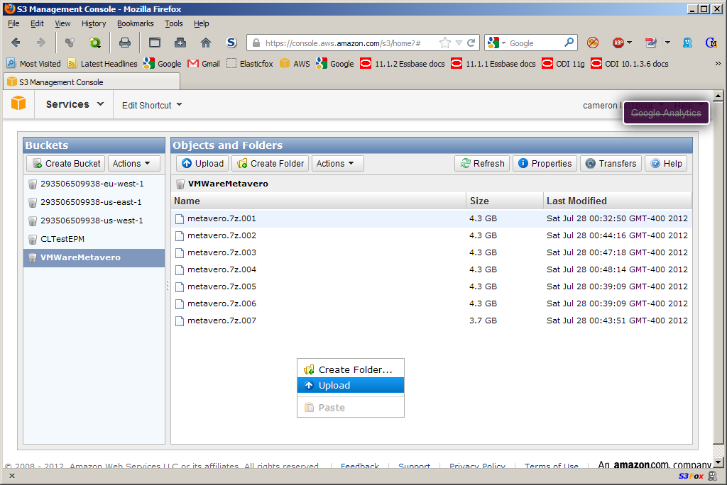Click the search magnifier in Google box
Image resolution: width=727 pixels, height=485 pixels.
pos(569,43)
